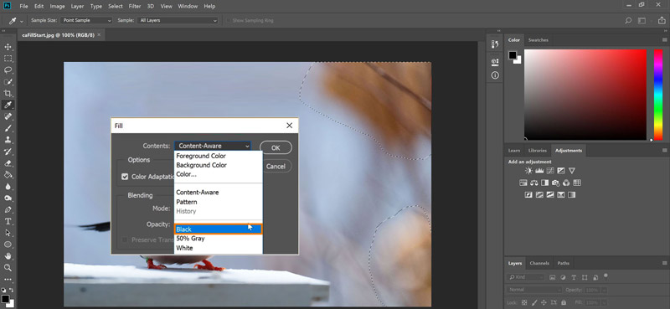Select the Type tool
This screenshot has height=309, width=670.
click(x=8, y=221)
